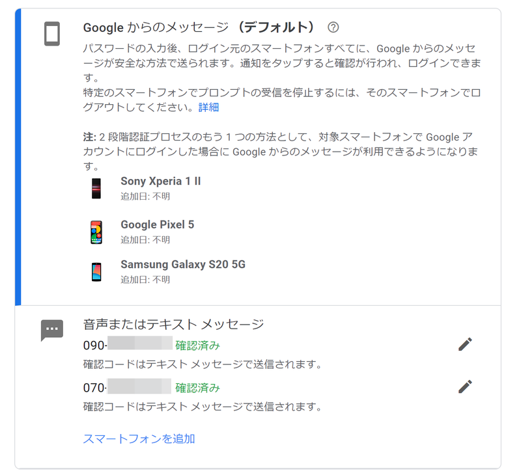This screenshot has height=473, width=521.
Task: Click the 090 phone number entry
Action: (x=128, y=344)
